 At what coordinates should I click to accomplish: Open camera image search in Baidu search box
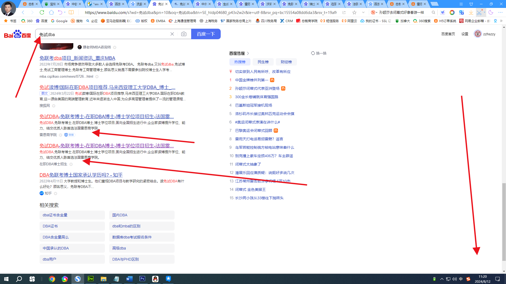tap(184, 34)
